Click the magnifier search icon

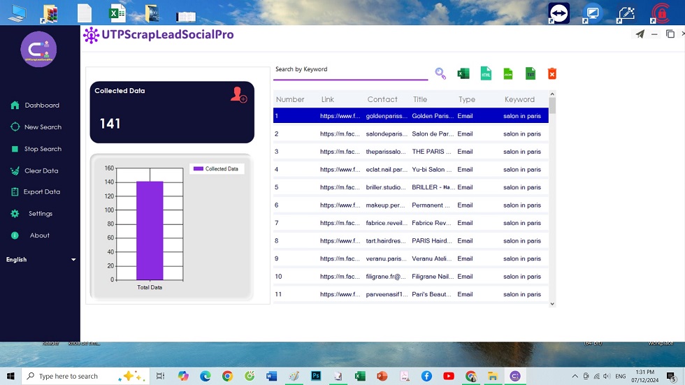440,73
